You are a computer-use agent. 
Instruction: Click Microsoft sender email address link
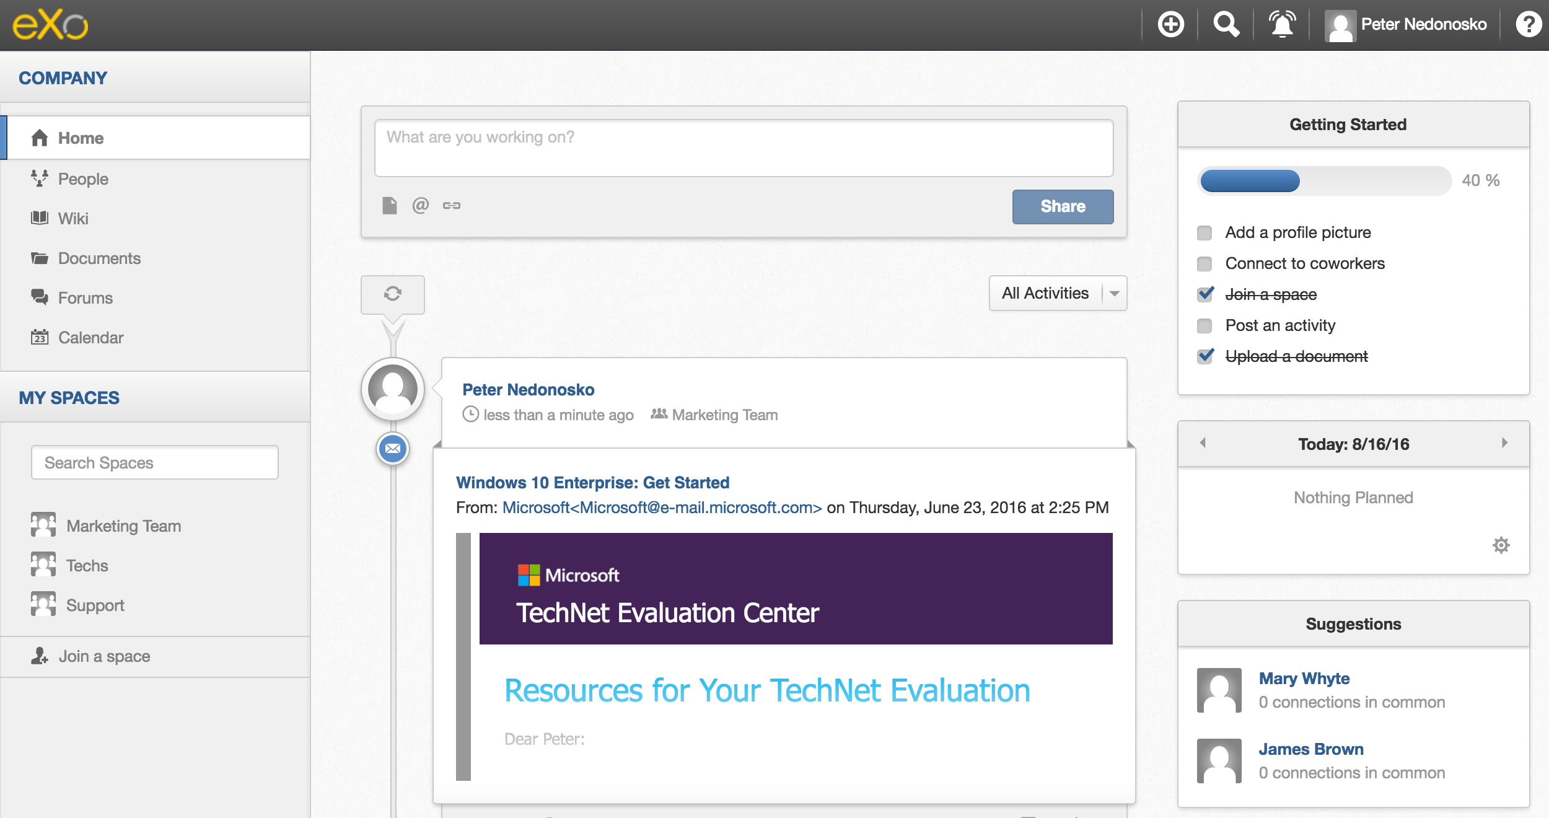(x=662, y=508)
